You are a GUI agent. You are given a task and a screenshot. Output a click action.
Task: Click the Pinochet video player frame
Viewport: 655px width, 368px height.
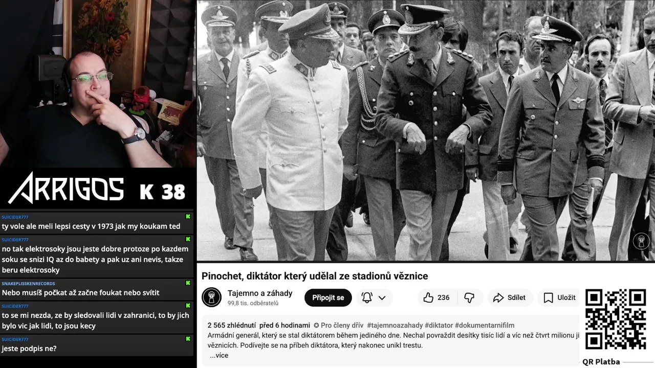[426, 131]
